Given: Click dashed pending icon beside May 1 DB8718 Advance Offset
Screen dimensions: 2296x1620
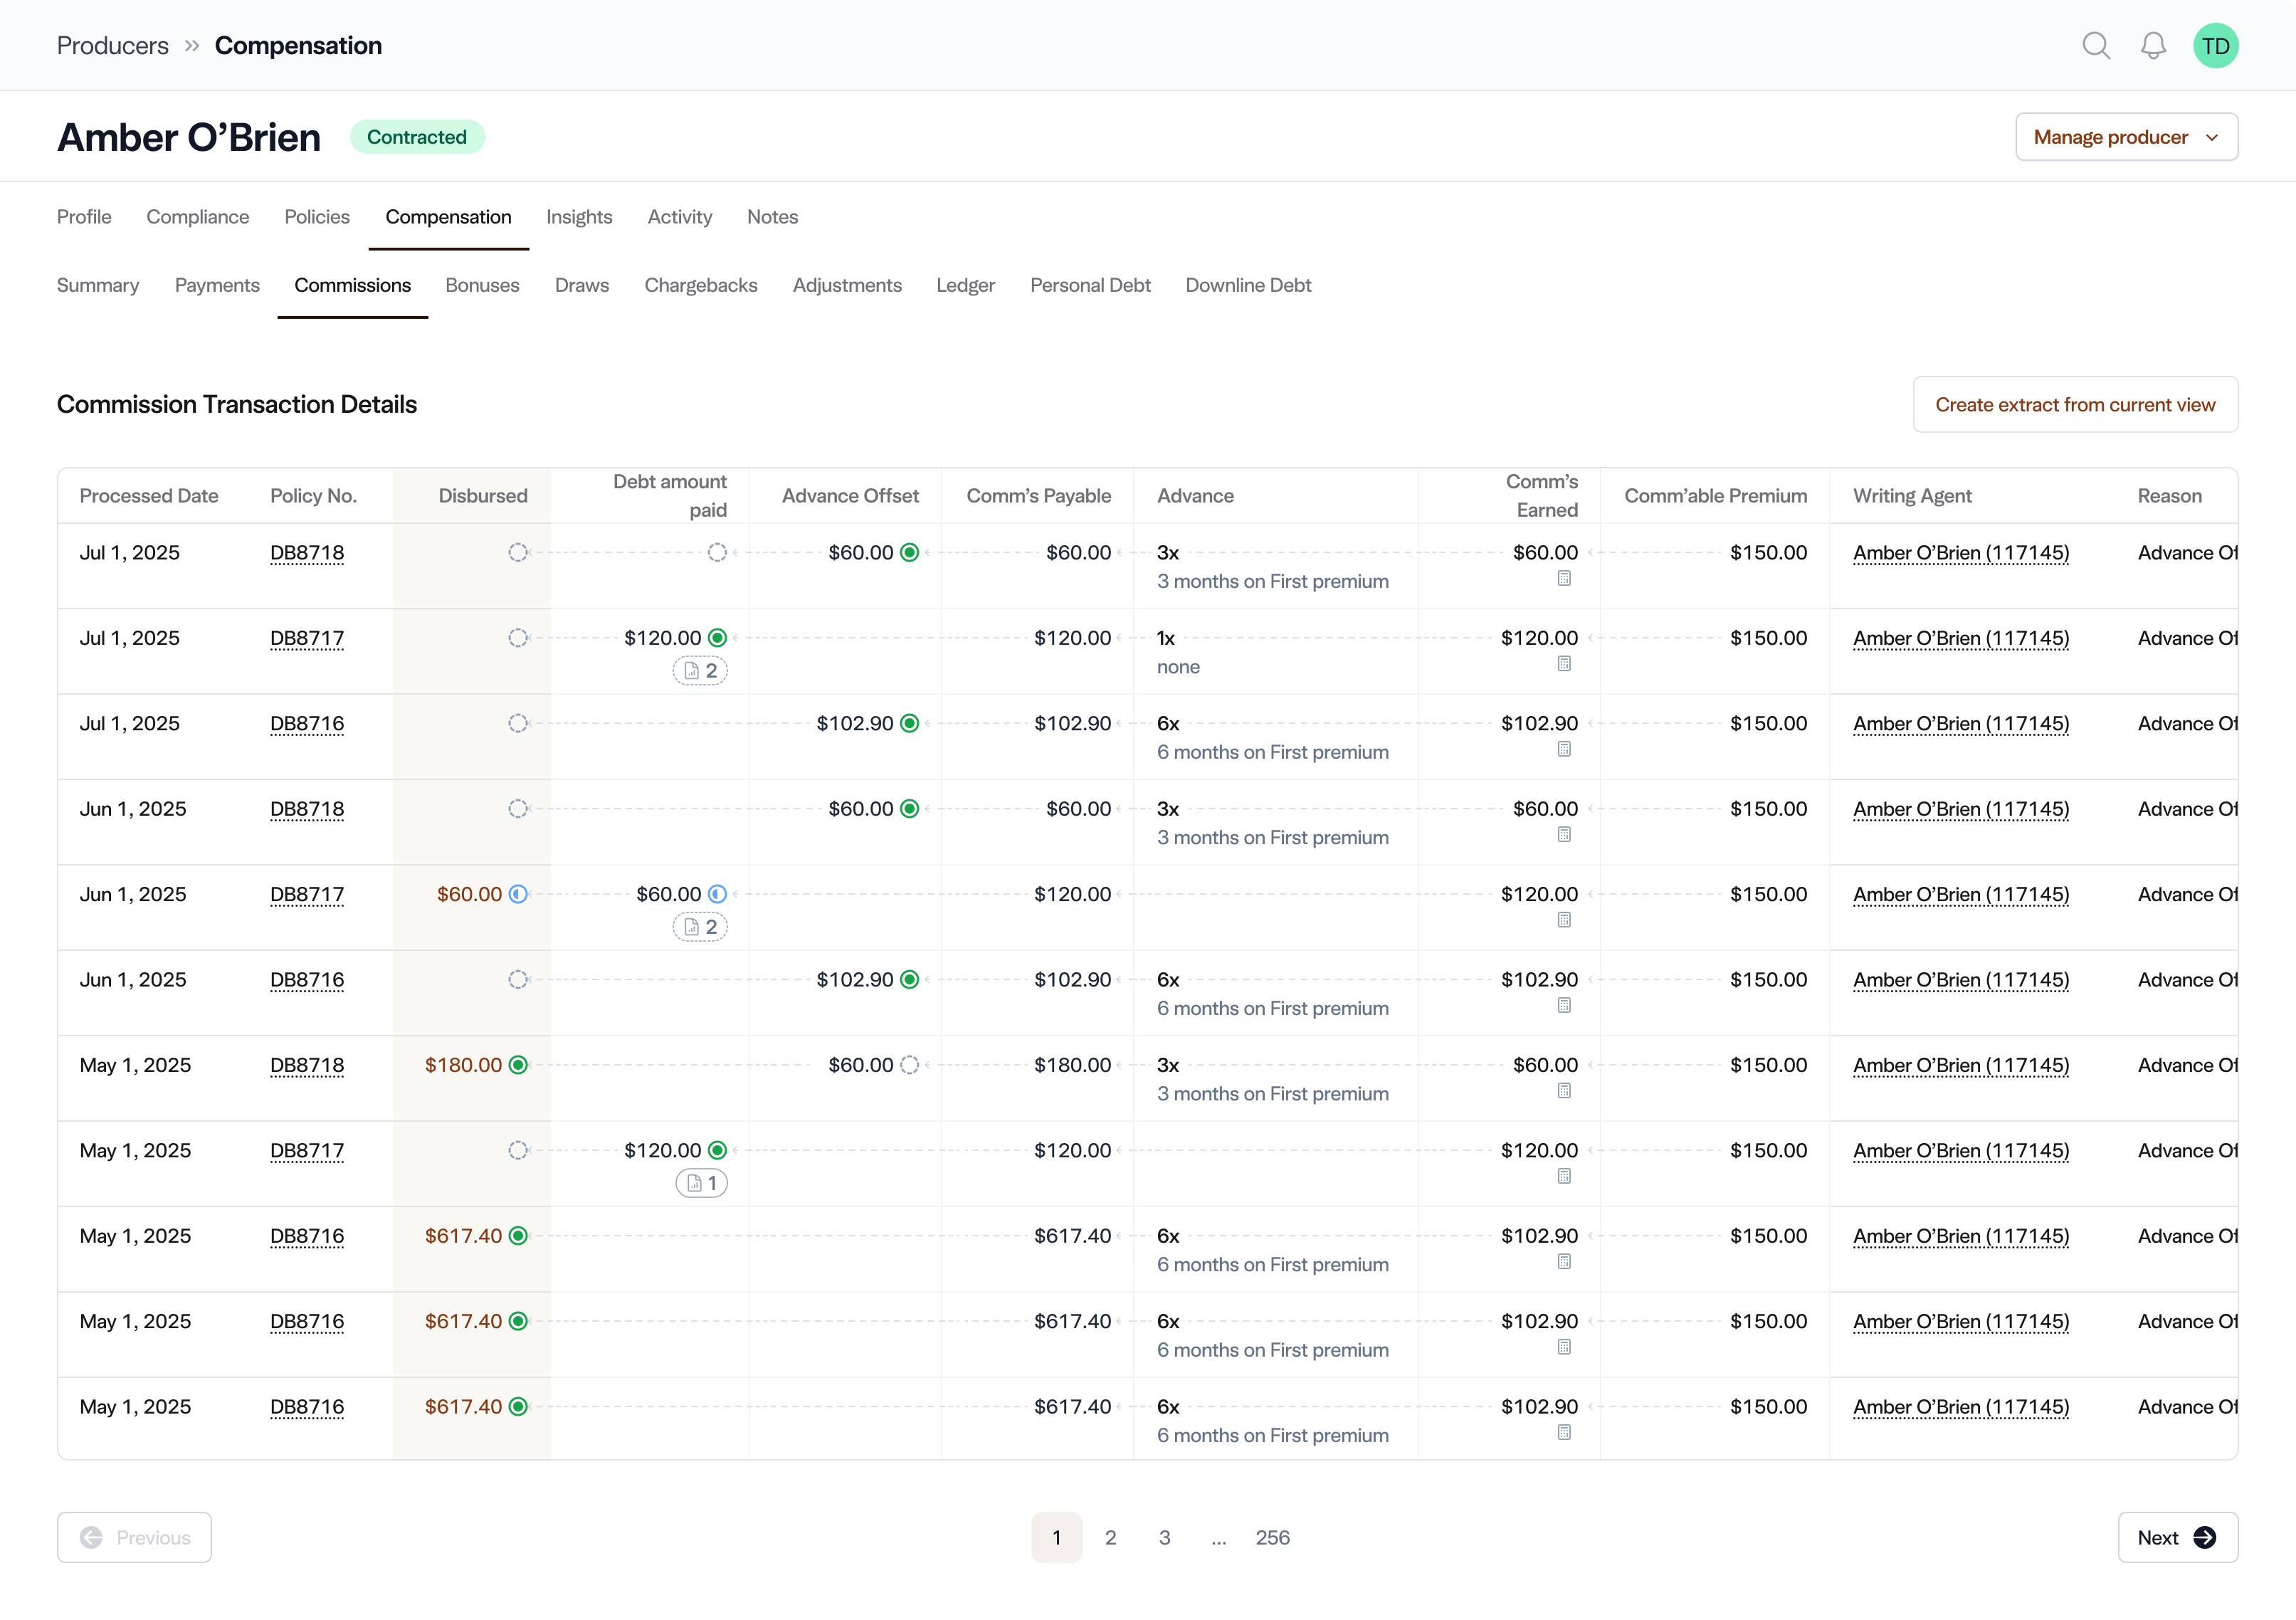Looking at the screenshot, I should 909,1066.
